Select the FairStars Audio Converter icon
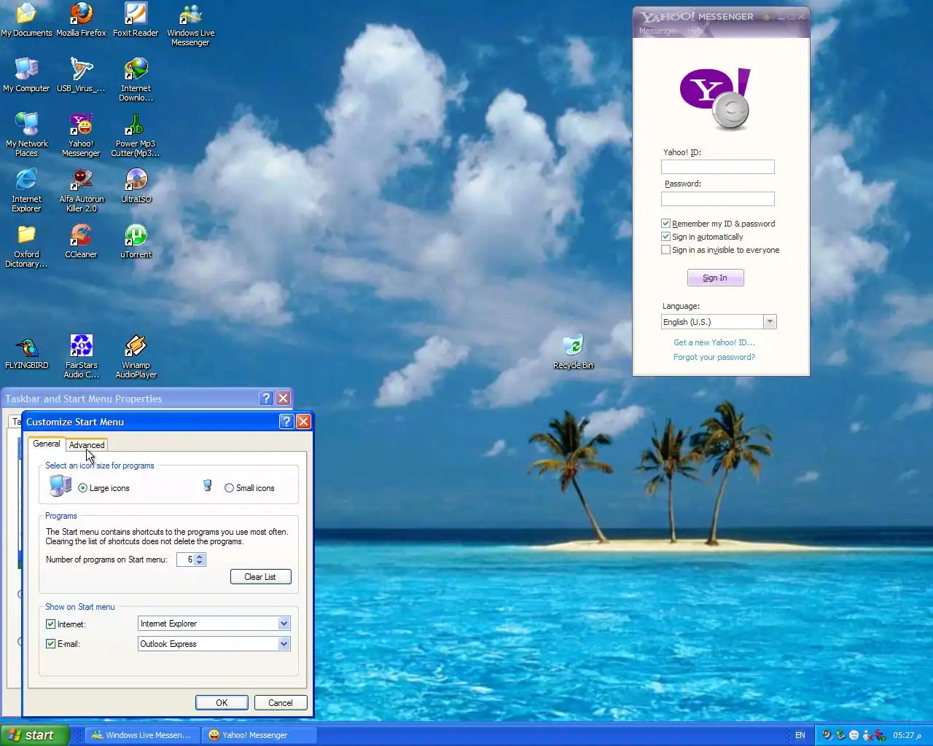 click(x=81, y=357)
